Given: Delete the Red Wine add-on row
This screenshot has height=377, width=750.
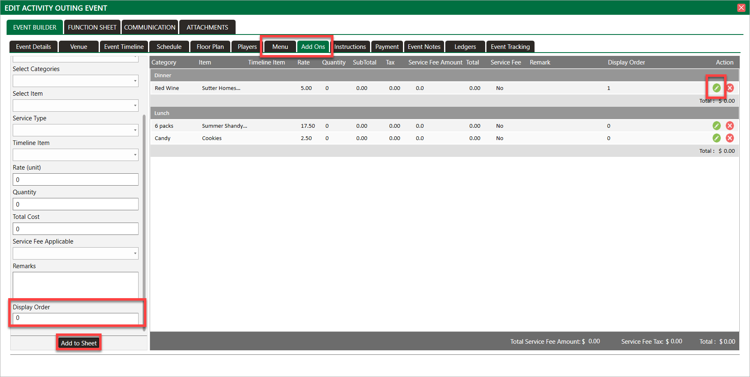Looking at the screenshot, I should 730,88.
